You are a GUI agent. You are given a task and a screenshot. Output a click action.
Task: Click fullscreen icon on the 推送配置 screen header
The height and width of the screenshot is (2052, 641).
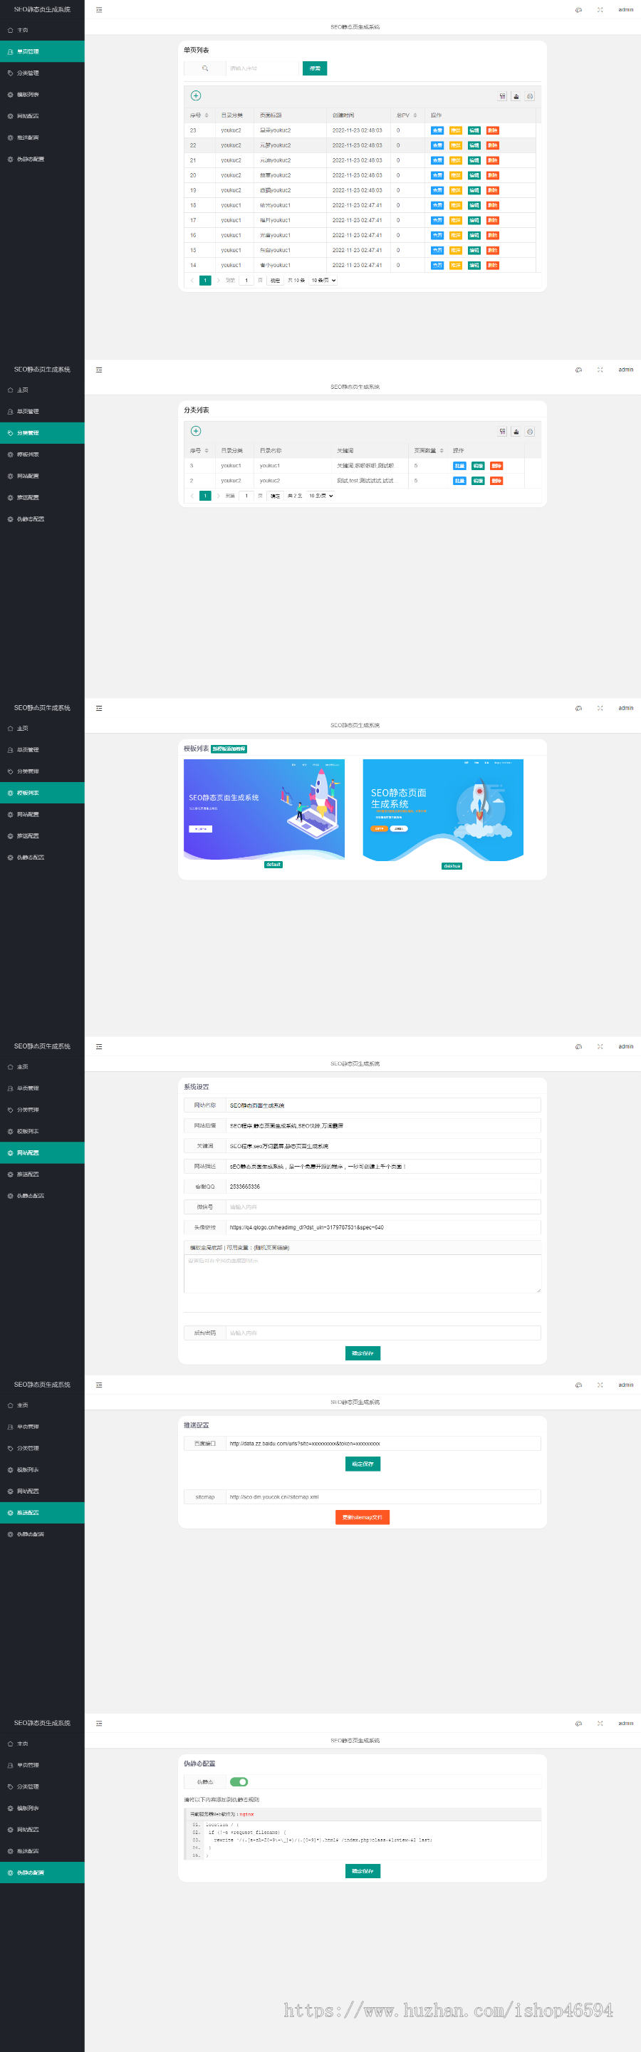600,1385
